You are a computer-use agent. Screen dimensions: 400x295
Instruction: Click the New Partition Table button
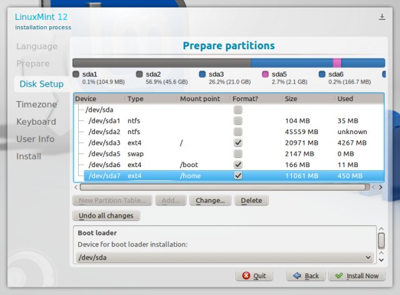[x=112, y=200]
